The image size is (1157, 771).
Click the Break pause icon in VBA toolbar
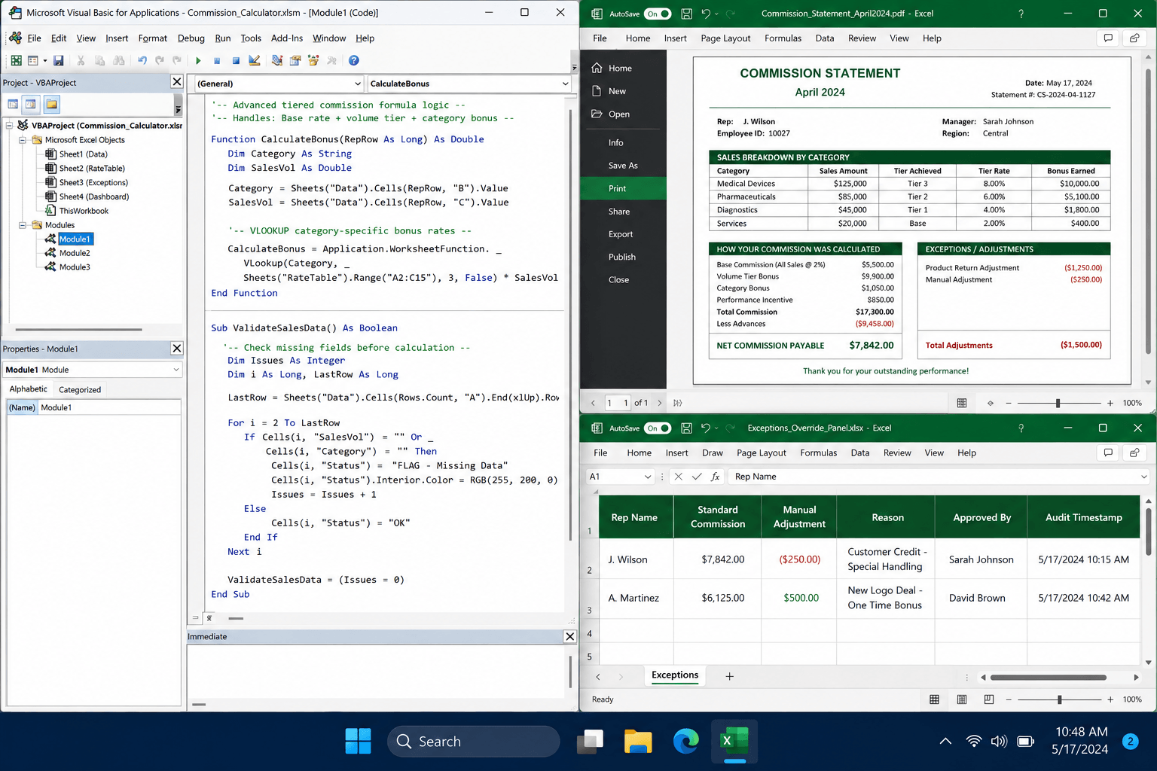217,60
